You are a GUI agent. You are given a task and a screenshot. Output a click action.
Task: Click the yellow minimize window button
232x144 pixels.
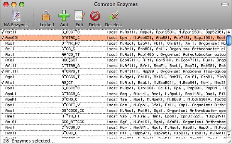[14, 4]
